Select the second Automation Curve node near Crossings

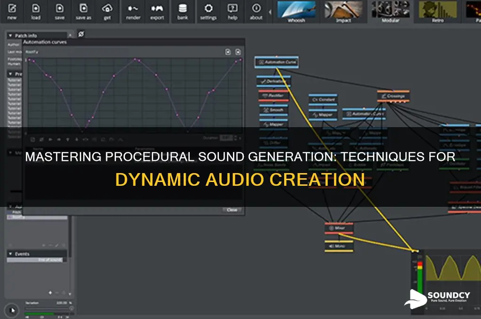click(364, 114)
